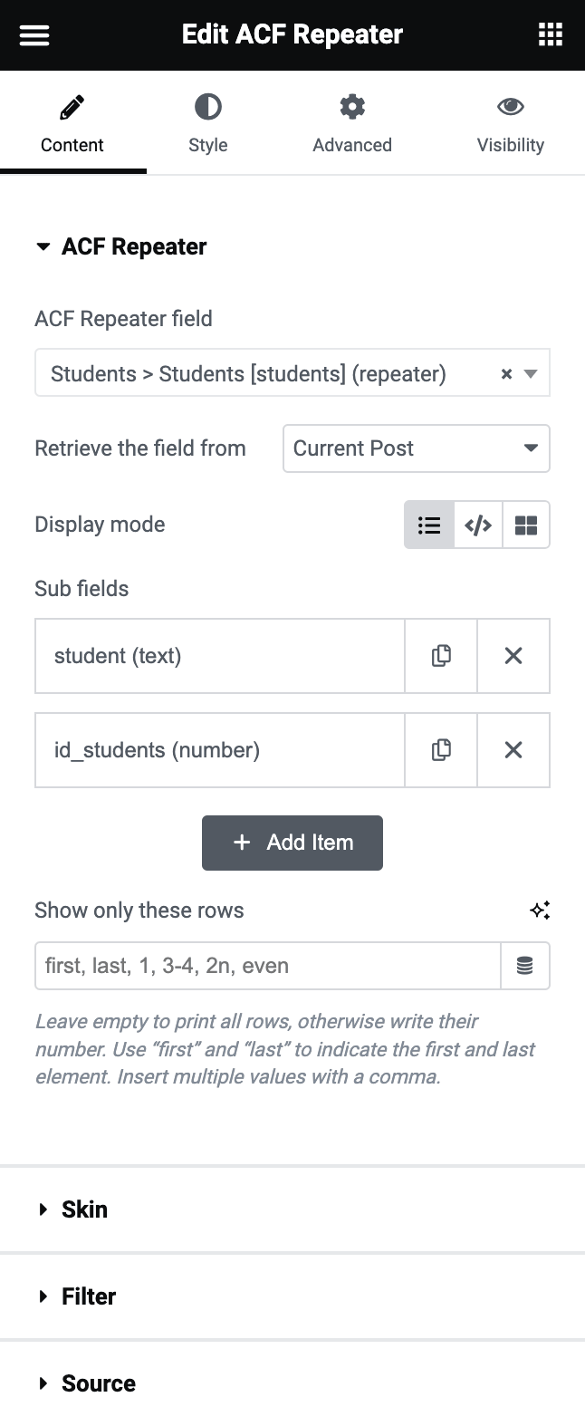Expand the Filter section
Viewport: 585px width, 1426px height.
point(89,1296)
